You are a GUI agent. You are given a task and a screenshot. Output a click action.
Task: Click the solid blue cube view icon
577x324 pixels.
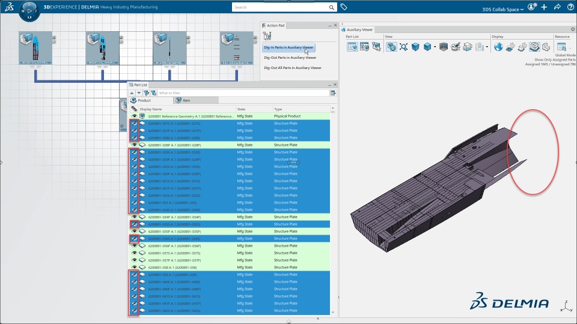click(x=415, y=47)
